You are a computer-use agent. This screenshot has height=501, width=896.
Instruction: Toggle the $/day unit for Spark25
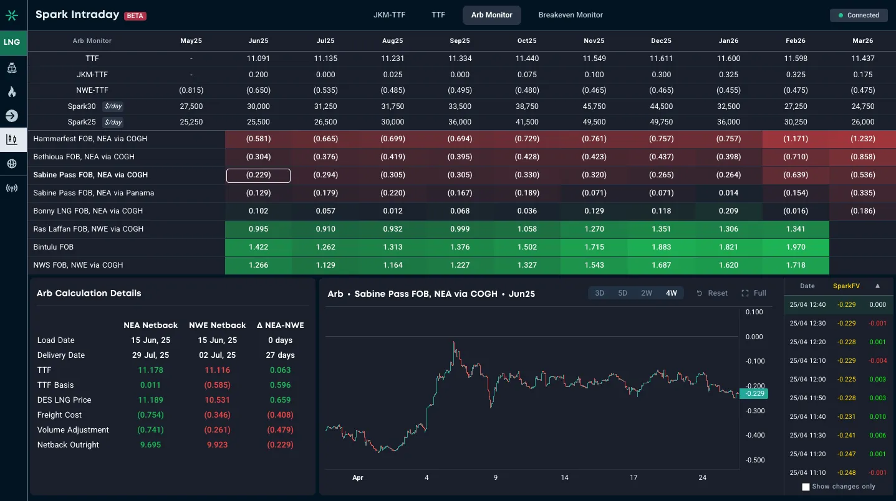[113, 122]
